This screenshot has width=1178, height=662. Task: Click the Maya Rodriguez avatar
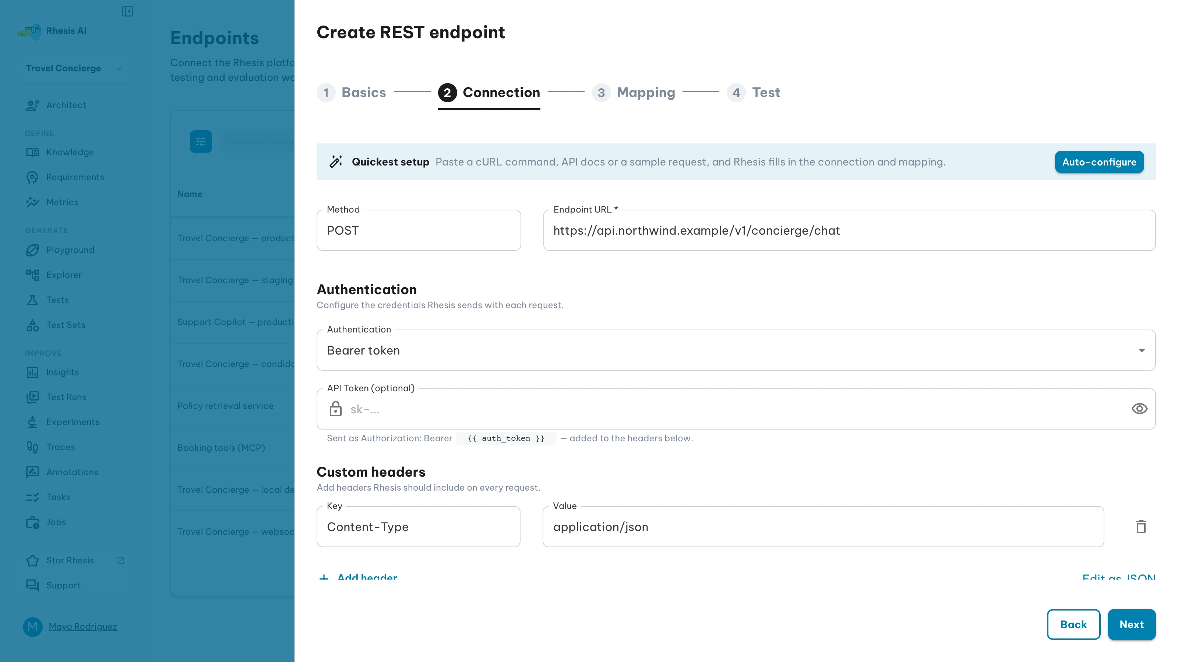click(x=32, y=627)
